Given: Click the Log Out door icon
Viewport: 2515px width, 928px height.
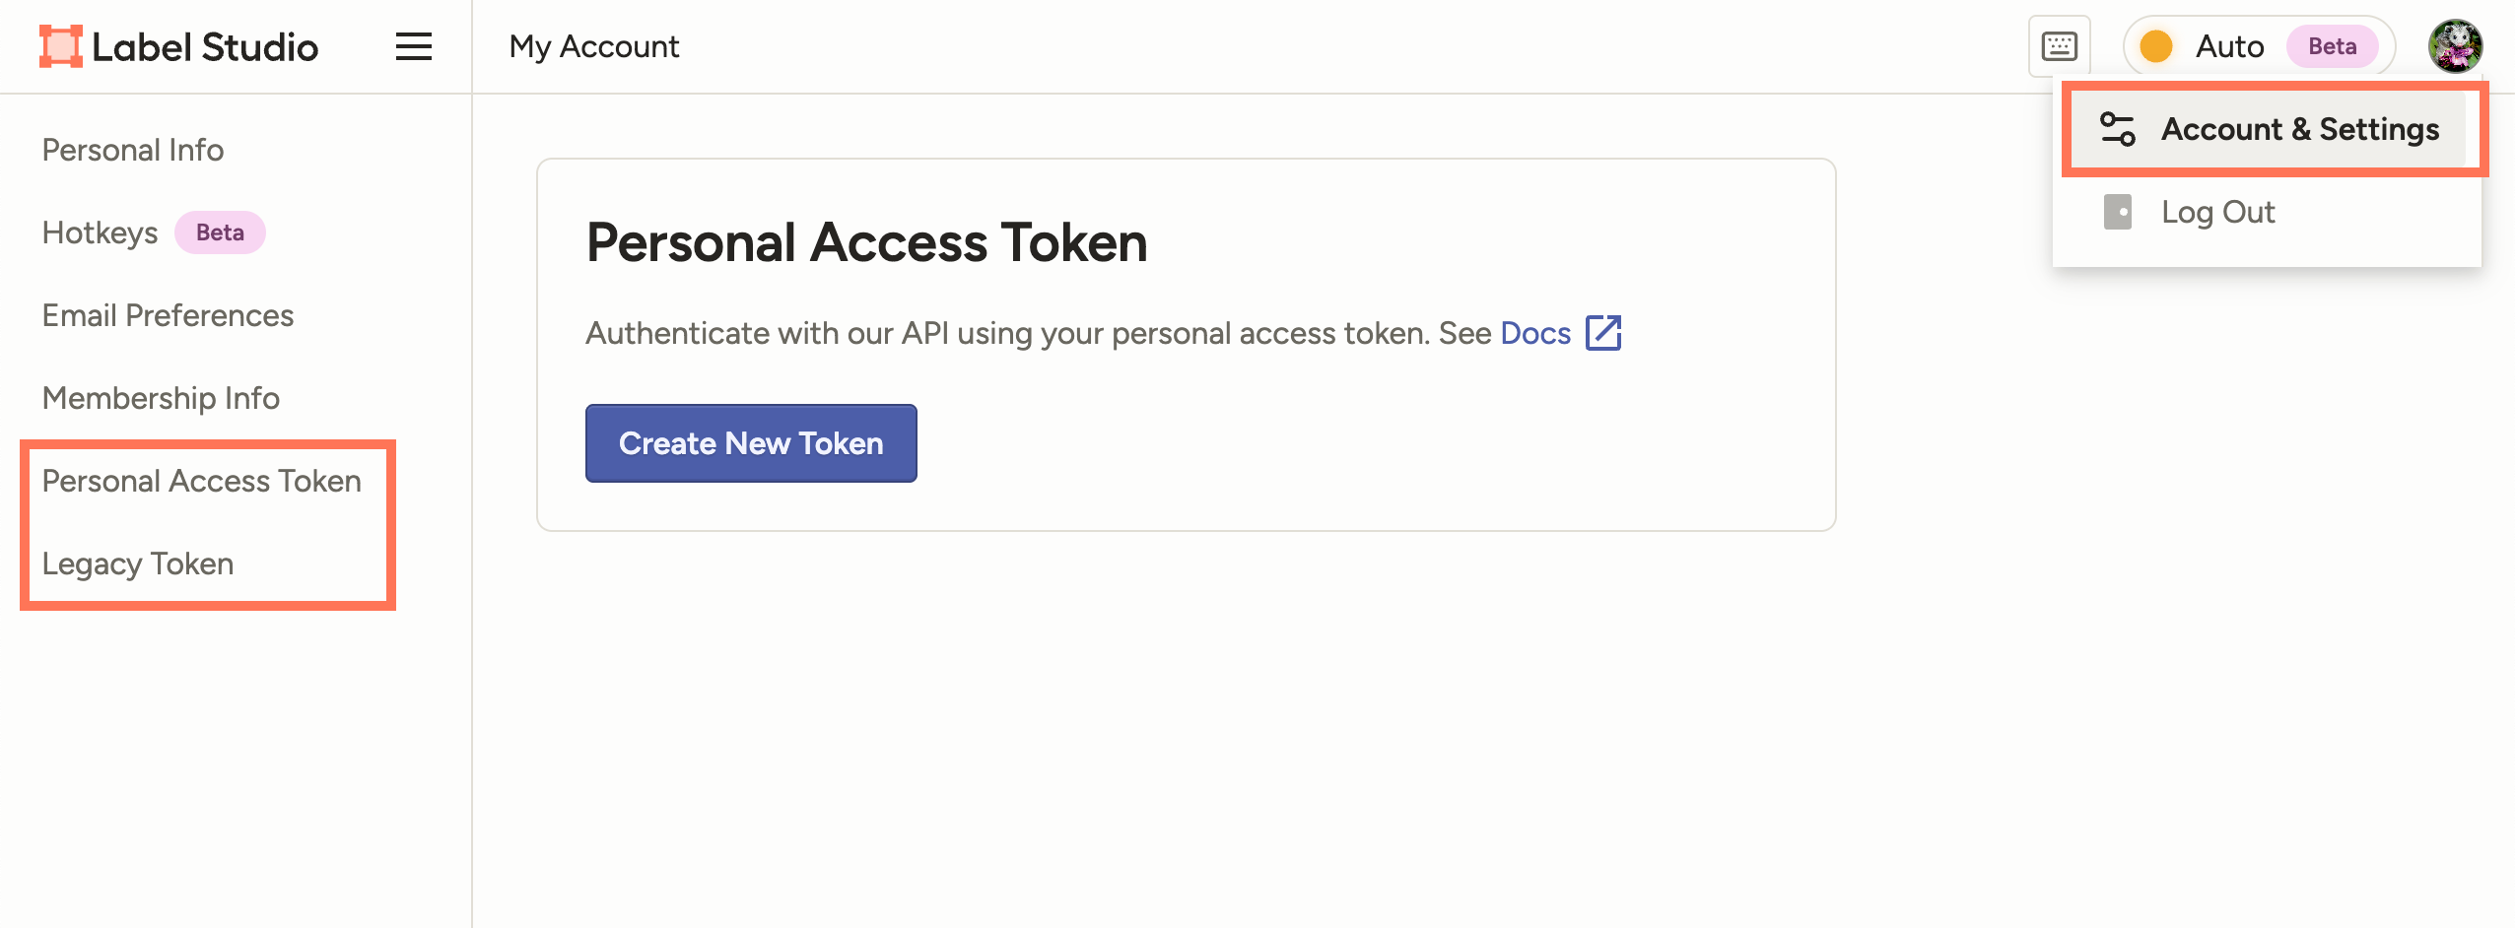Looking at the screenshot, I should pos(2117,212).
